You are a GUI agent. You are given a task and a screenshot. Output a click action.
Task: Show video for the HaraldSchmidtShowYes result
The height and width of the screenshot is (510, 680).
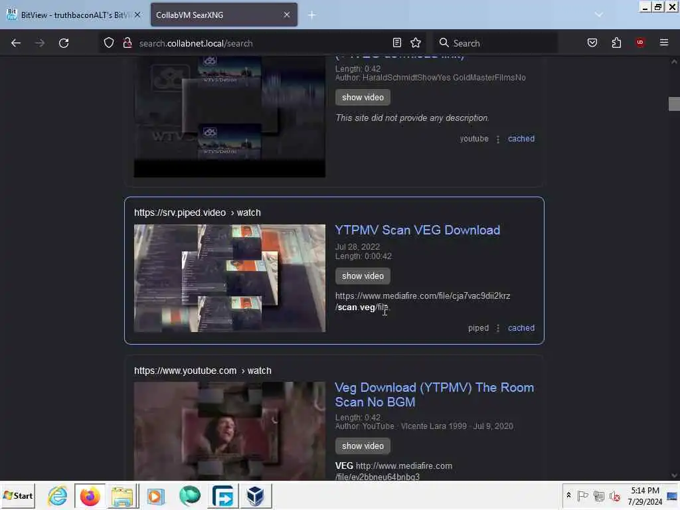[363, 97]
